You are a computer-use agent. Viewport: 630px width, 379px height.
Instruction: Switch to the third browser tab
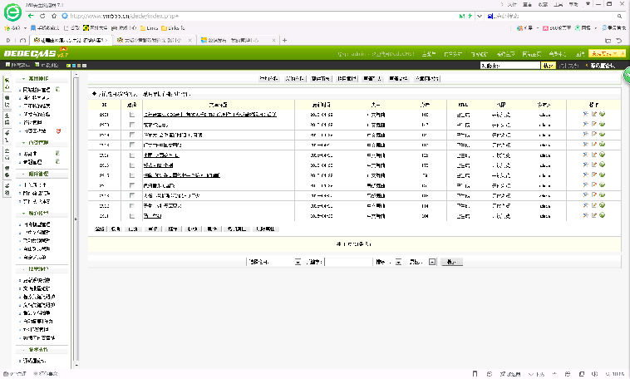pos(237,40)
